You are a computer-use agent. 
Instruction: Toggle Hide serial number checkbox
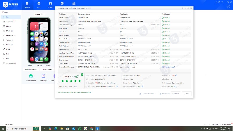[141, 94]
